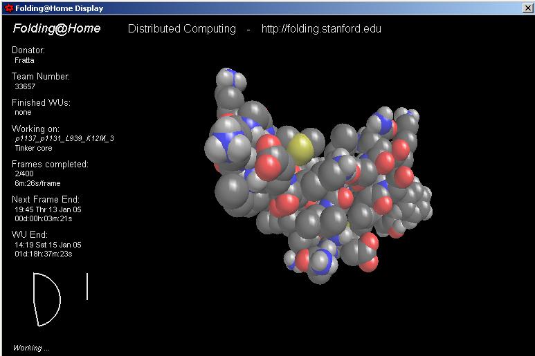The image size is (535, 356).
Task: Select work unit p1137_p1131_L939_K12M_3
Action: [x=64, y=139]
